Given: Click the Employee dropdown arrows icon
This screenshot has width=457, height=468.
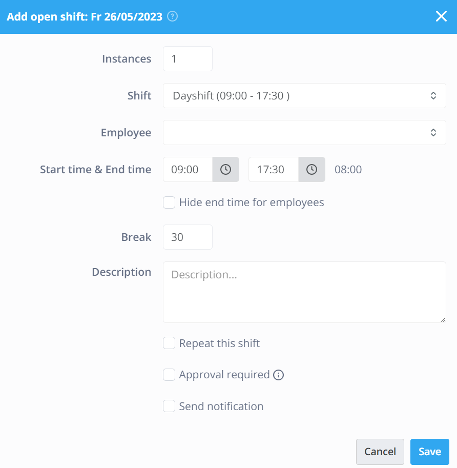Looking at the screenshot, I should click(433, 133).
